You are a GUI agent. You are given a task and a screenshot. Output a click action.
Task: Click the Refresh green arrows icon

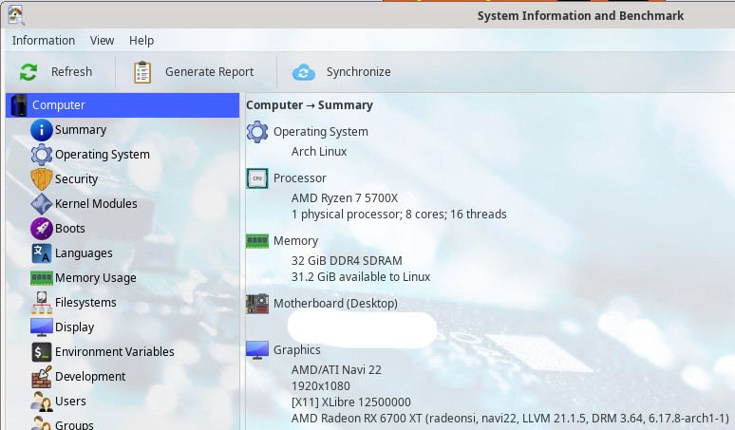click(x=28, y=72)
